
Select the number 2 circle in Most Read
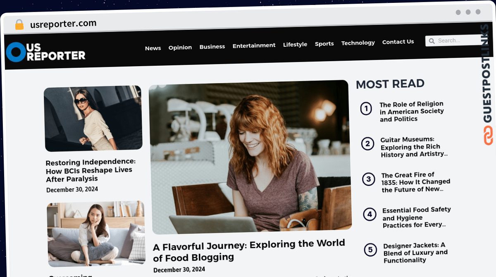coord(367,144)
